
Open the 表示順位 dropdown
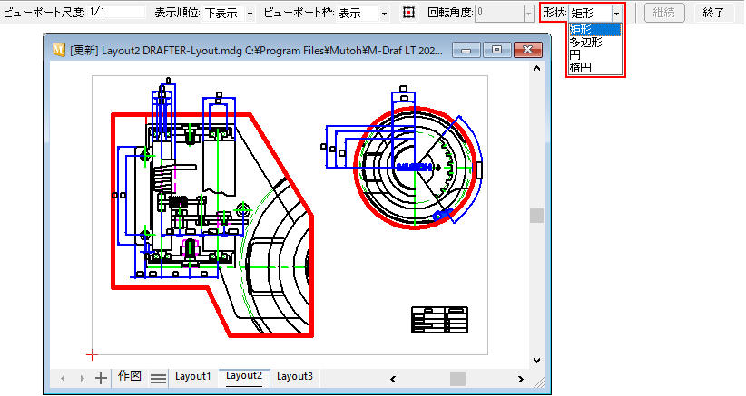point(250,14)
